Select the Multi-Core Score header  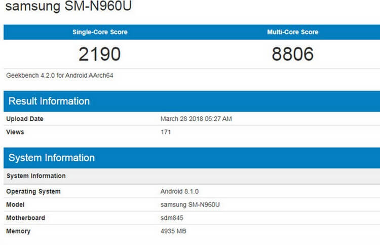292,32
